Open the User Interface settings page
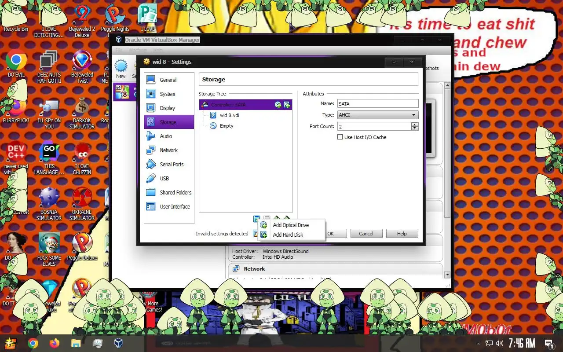The height and width of the screenshot is (352, 563). [x=169, y=206]
